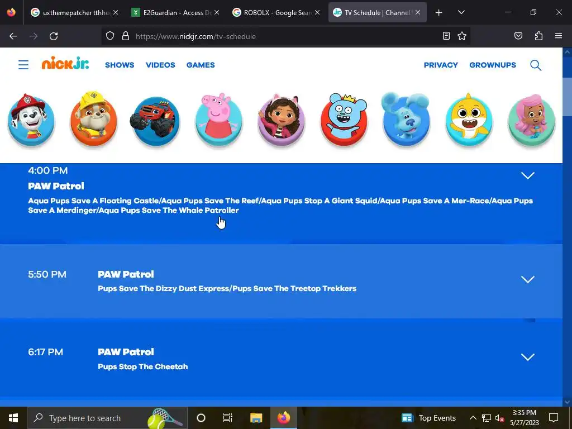Open the Nick Jr. hamburger menu
Screen dimensions: 572x429
tap(23, 65)
